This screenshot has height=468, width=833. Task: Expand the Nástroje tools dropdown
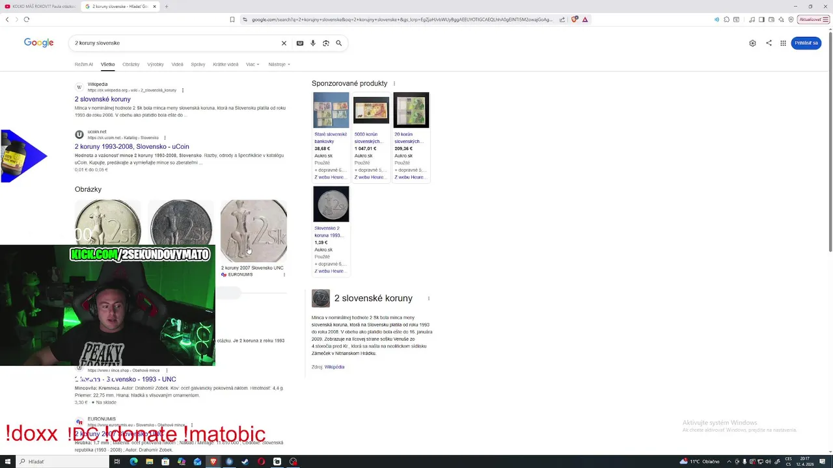coord(279,64)
